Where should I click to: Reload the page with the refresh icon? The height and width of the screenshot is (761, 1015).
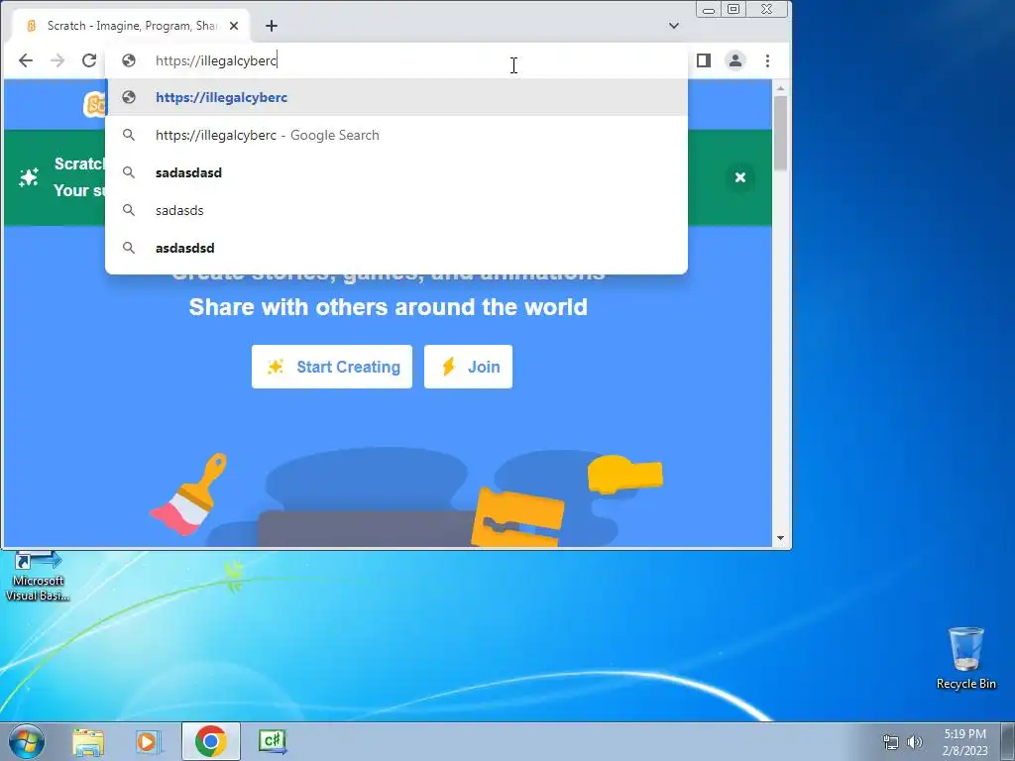[x=89, y=60]
